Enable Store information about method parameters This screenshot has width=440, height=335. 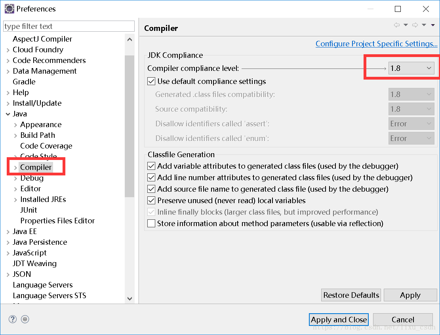coord(151,223)
